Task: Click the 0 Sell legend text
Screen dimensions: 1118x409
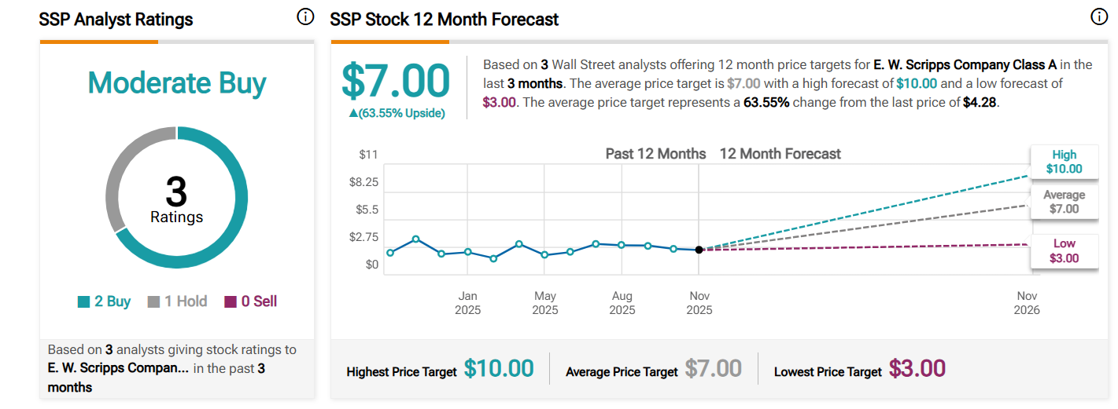Action: pyautogui.click(x=259, y=302)
